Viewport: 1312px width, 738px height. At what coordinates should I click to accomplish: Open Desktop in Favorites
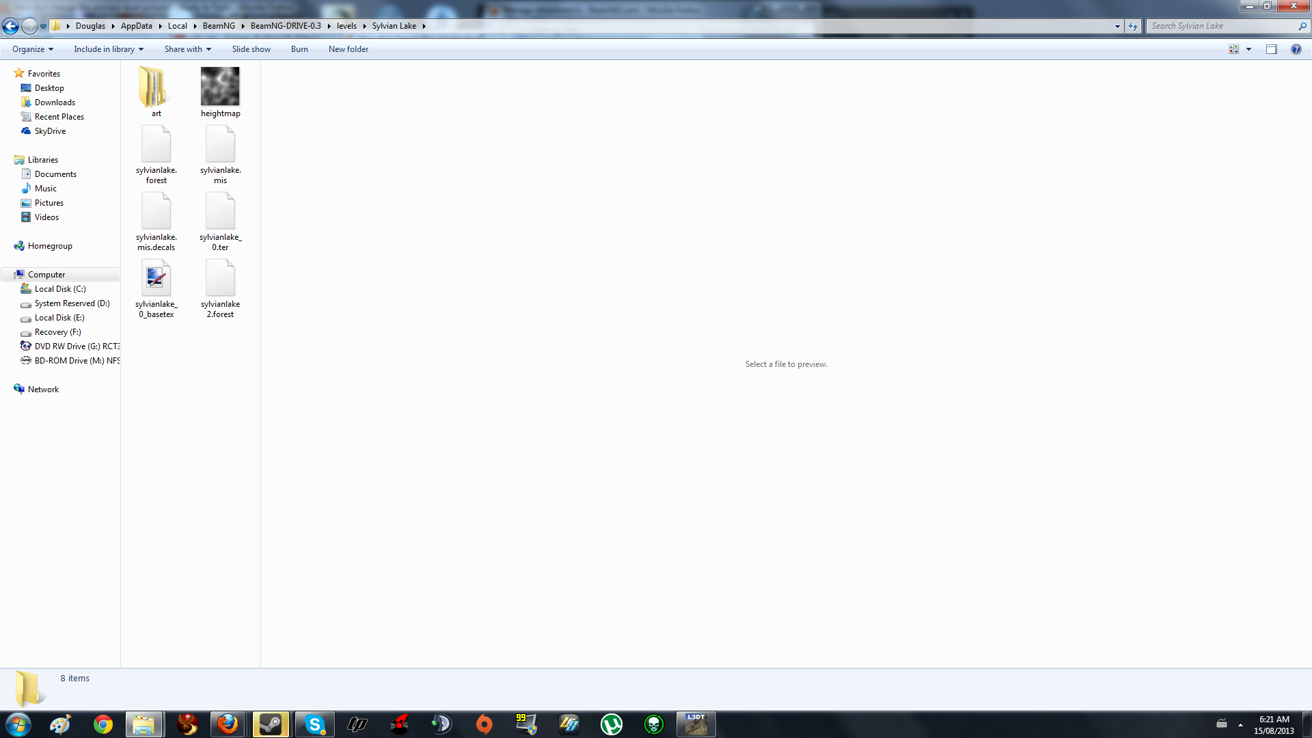[x=49, y=88]
